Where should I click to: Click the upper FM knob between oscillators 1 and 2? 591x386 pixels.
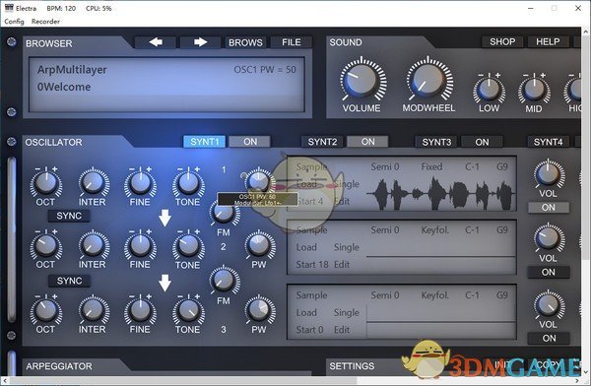tap(224, 213)
